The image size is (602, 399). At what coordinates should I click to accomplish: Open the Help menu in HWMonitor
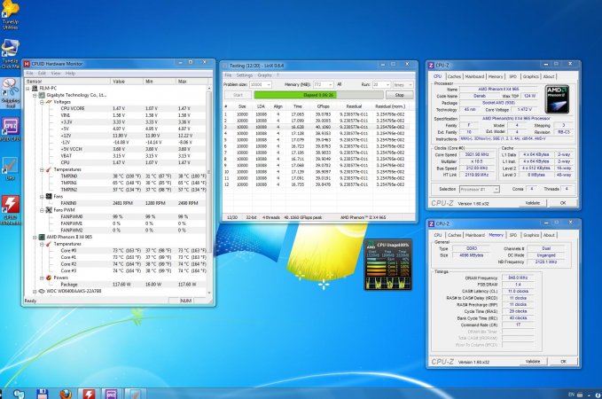pyautogui.click(x=70, y=74)
